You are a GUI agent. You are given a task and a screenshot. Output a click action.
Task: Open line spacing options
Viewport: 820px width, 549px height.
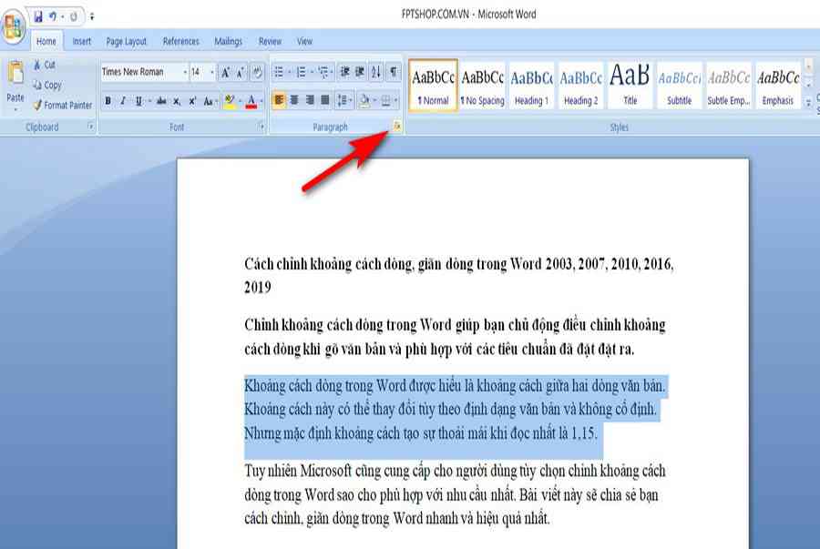(343, 100)
